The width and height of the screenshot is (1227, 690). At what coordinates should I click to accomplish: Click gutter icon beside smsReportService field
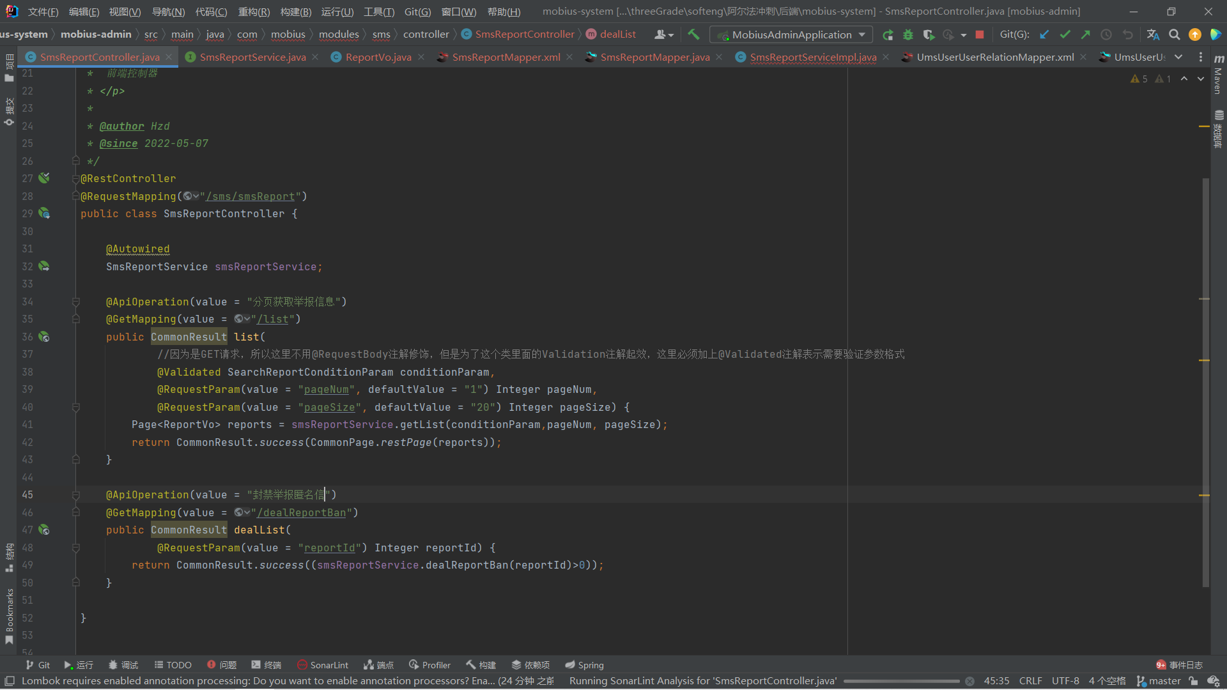pos(44,266)
